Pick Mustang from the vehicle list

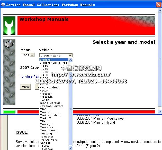coord(46,134)
